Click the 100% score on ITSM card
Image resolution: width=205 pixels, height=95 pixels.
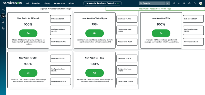point(161,24)
